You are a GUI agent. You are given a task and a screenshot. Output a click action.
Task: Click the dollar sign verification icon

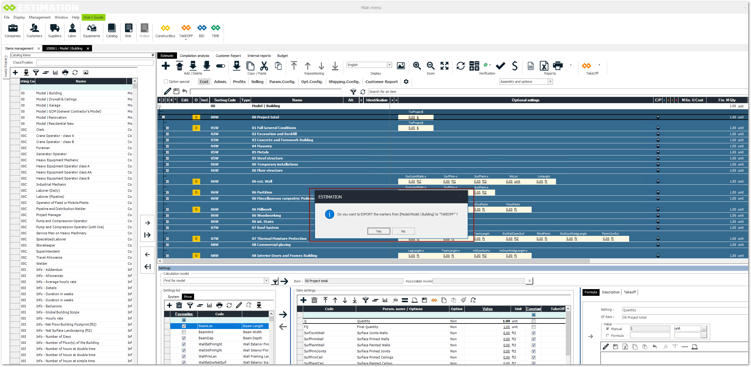(515, 66)
